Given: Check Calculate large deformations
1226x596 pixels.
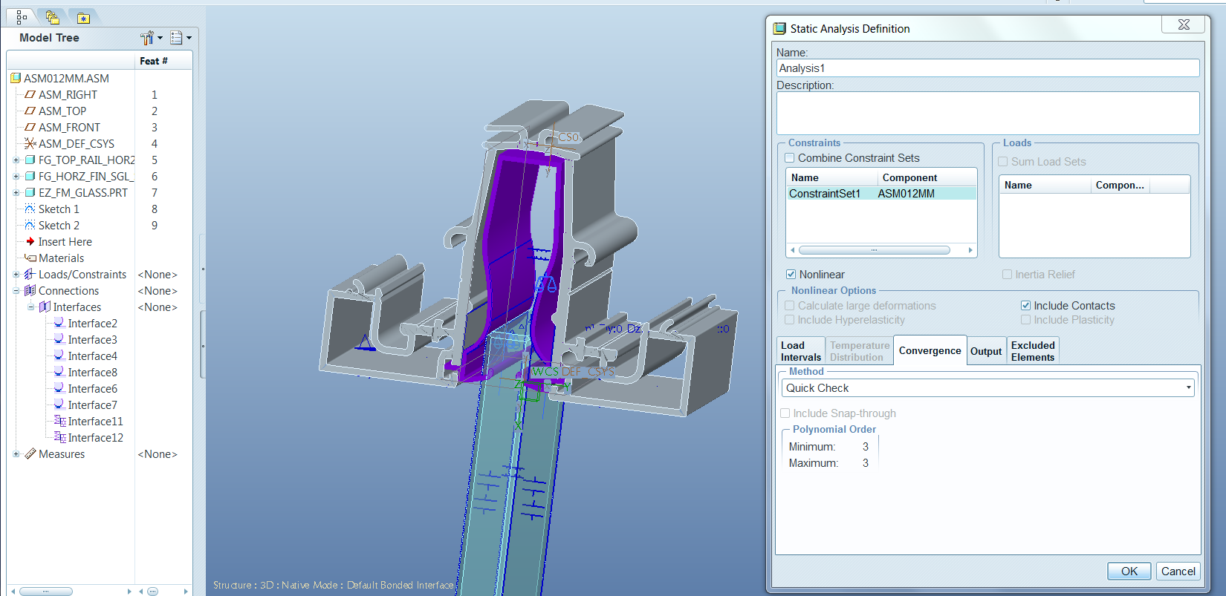Looking at the screenshot, I should coord(790,306).
